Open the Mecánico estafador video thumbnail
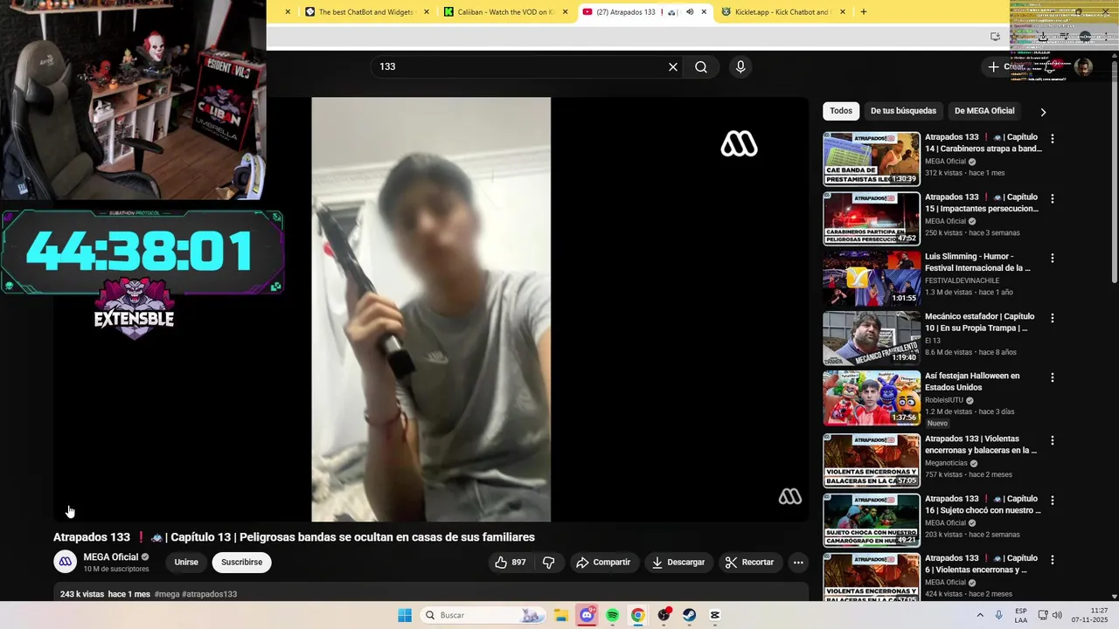1119x629 pixels. (x=872, y=338)
